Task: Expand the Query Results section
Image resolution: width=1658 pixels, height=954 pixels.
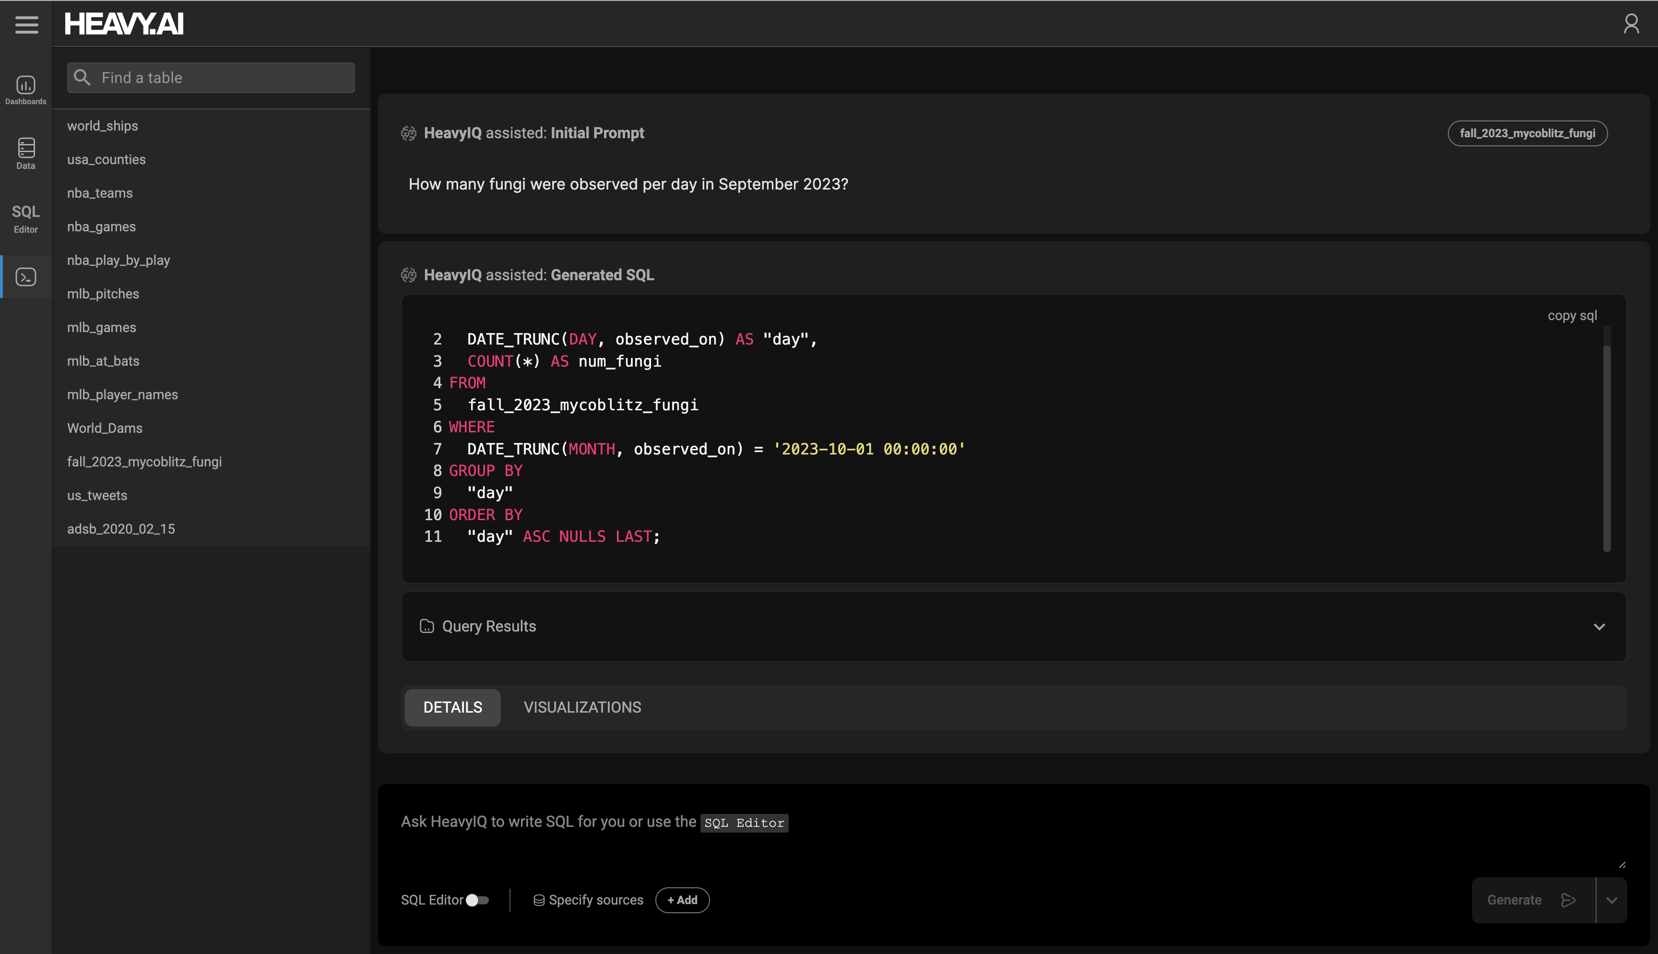Action: click(1600, 626)
